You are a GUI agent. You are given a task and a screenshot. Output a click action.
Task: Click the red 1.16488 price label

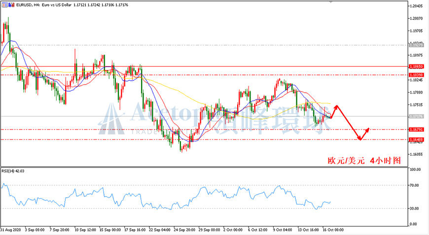click(416, 139)
